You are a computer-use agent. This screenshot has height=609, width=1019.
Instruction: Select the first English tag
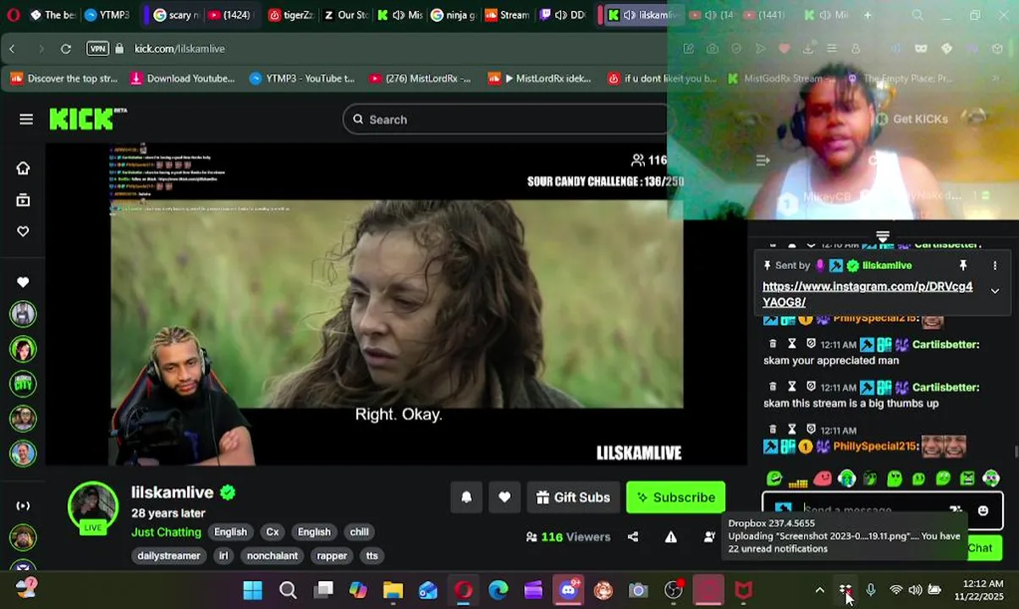click(230, 532)
